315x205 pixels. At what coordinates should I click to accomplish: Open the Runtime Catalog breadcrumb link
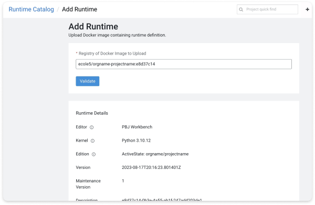point(31,9)
